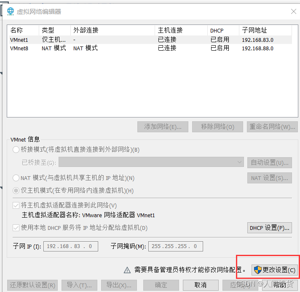The image size is (300, 292).
Task: Click the 子网 IP input field
Action: pyautogui.click(x=71, y=246)
